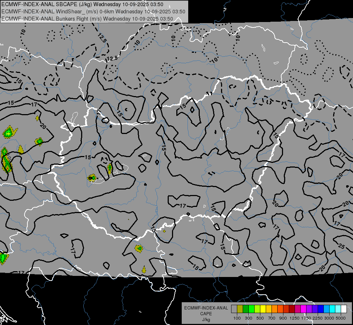Click the 700 legend value
353x325 pixels.
click(272, 318)
